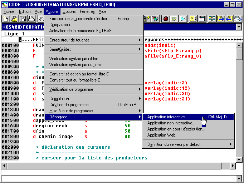244x183 pixels.
Task: Select Application interactive... debug option
Action: [x=167, y=117]
